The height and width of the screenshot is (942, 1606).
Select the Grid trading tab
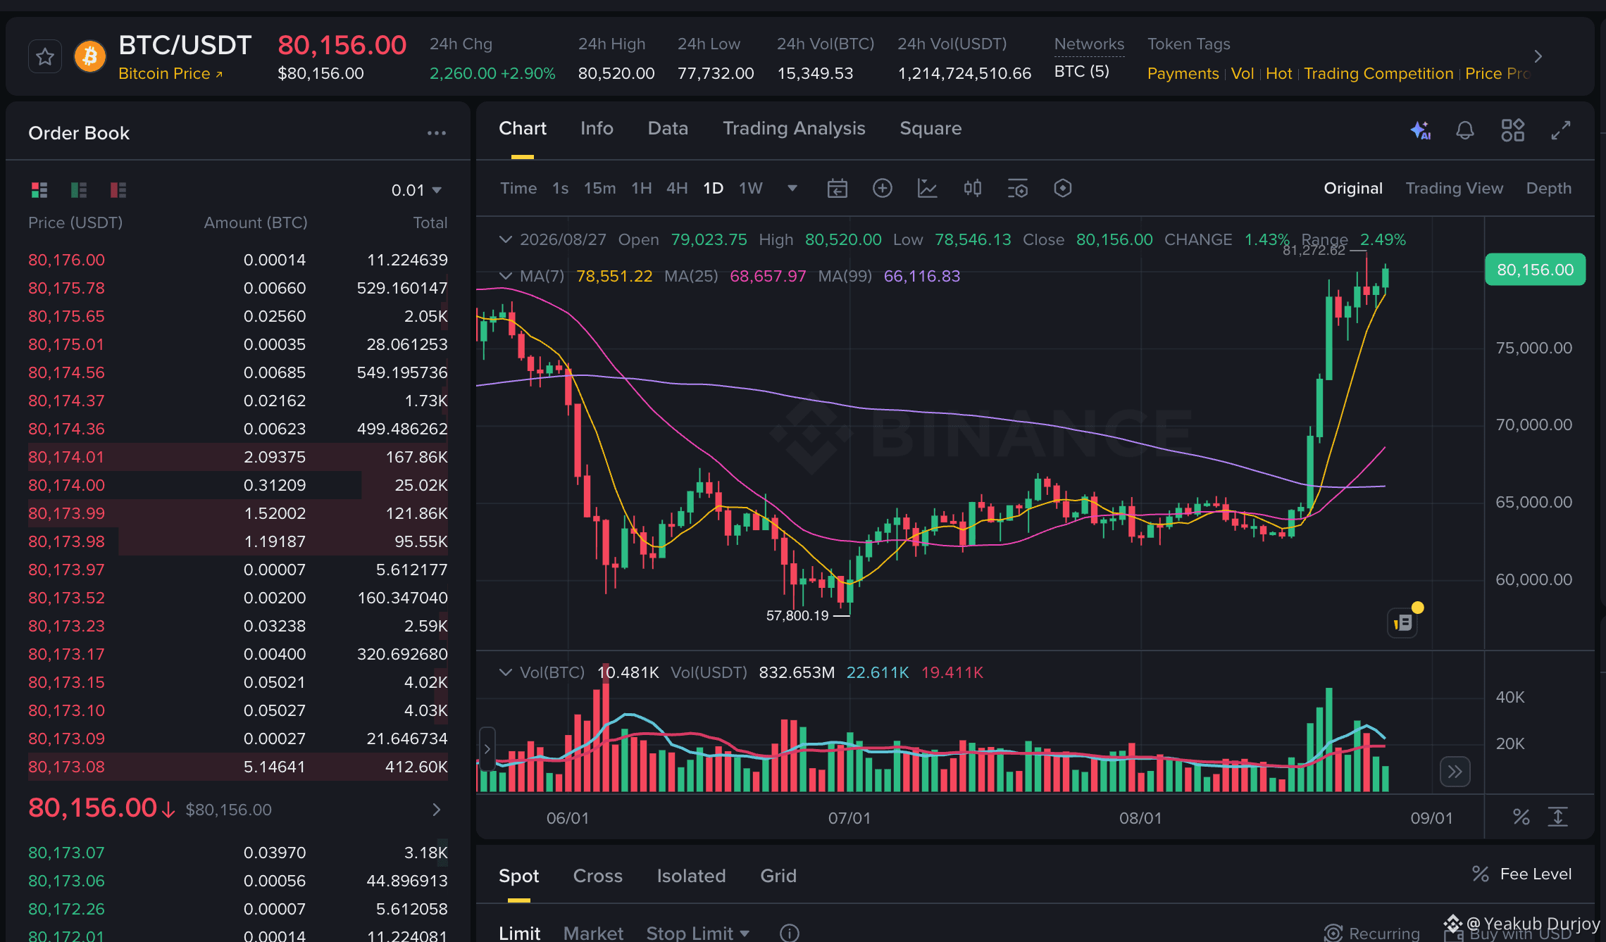click(778, 876)
